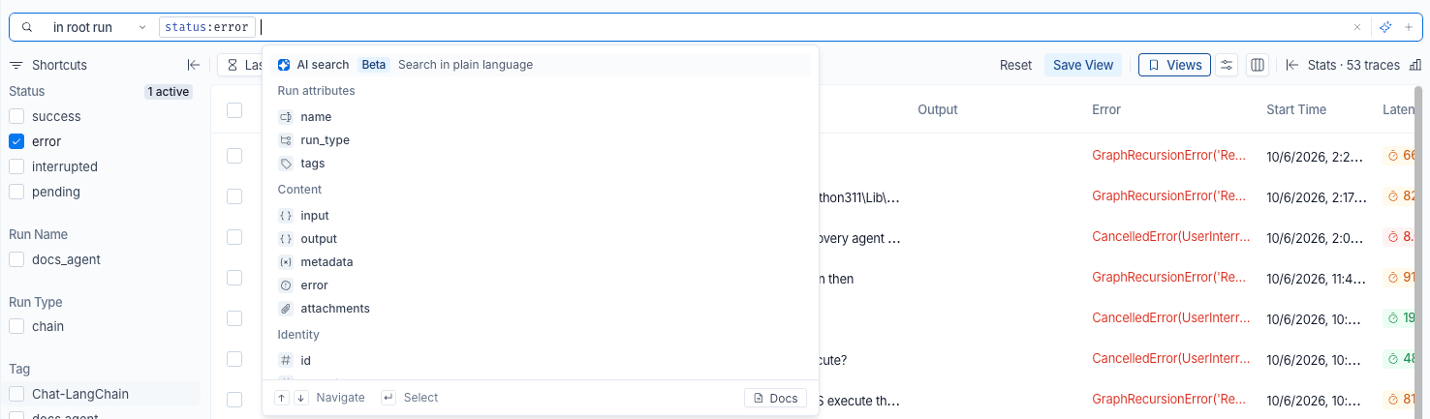Choose the run_type attribute

541,140
